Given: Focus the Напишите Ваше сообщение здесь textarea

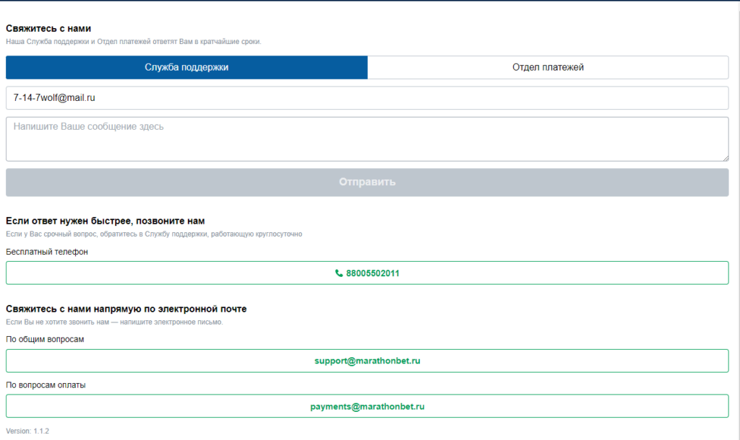Looking at the screenshot, I should (367, 139).
